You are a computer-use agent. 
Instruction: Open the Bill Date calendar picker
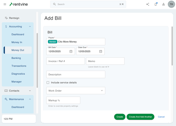[x=71, y=52]
